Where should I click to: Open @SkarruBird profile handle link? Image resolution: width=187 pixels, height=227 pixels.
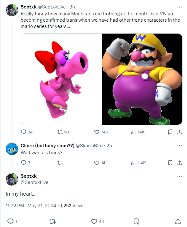pos(89,145)
